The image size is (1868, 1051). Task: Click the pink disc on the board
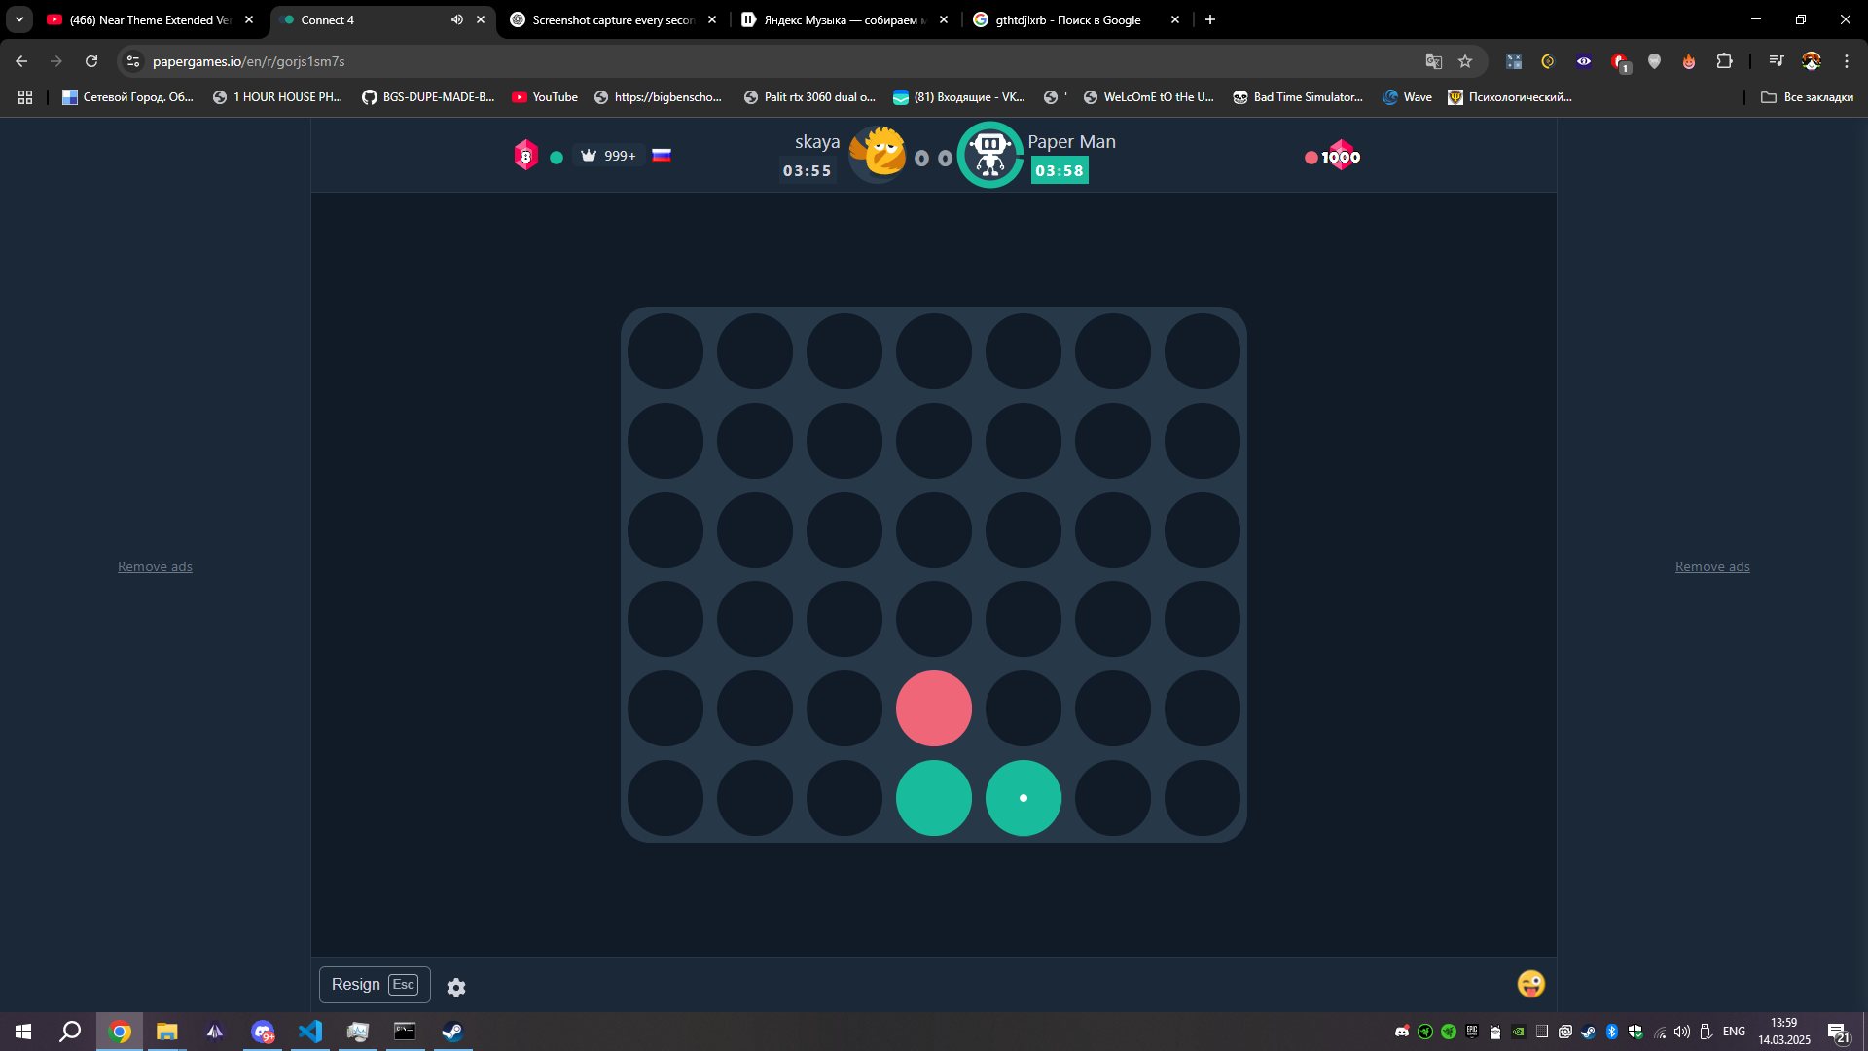(x=933, y=708)
